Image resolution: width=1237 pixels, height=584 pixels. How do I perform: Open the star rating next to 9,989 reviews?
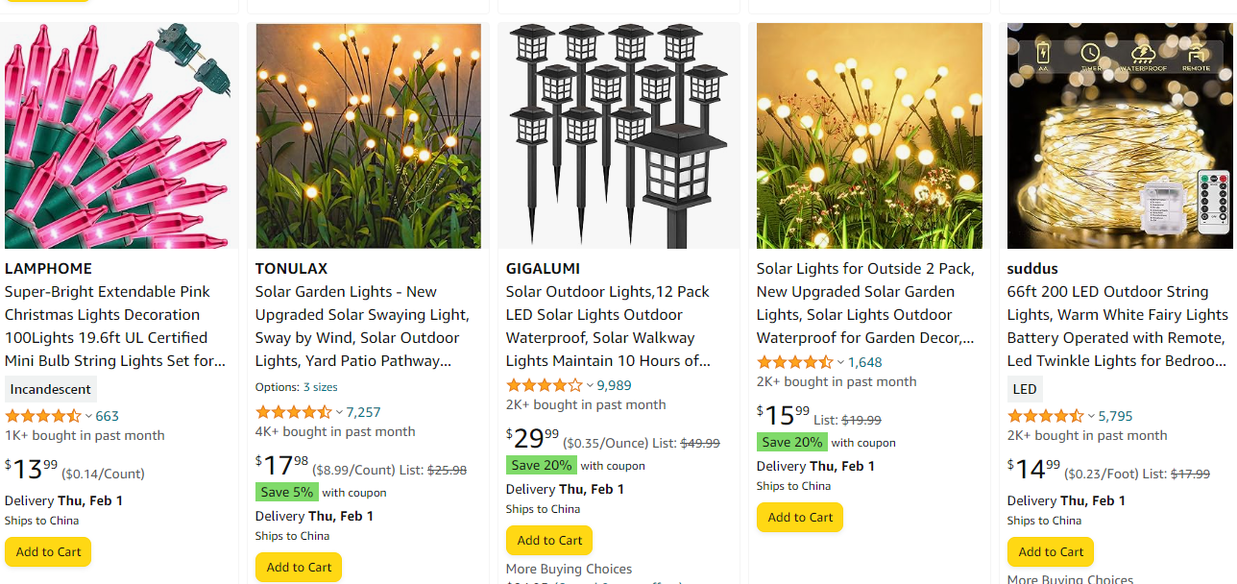tap(545, 385)
